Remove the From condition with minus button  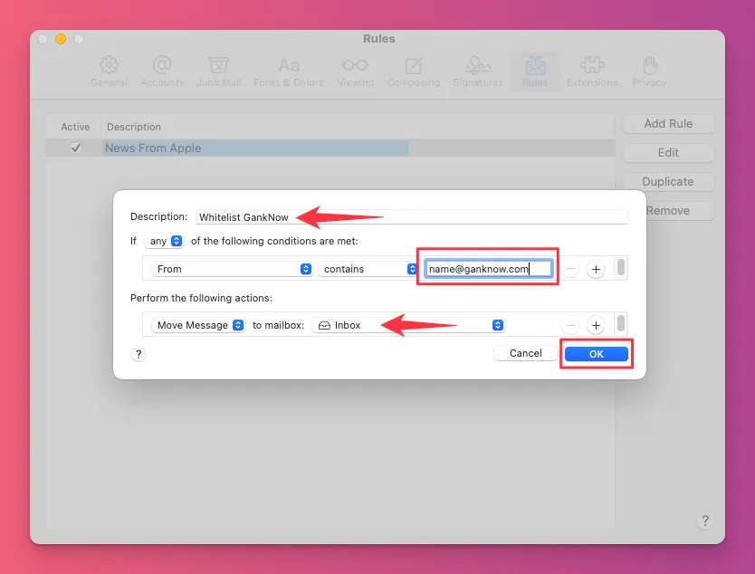pyautogui.click(x=570, y=269)
